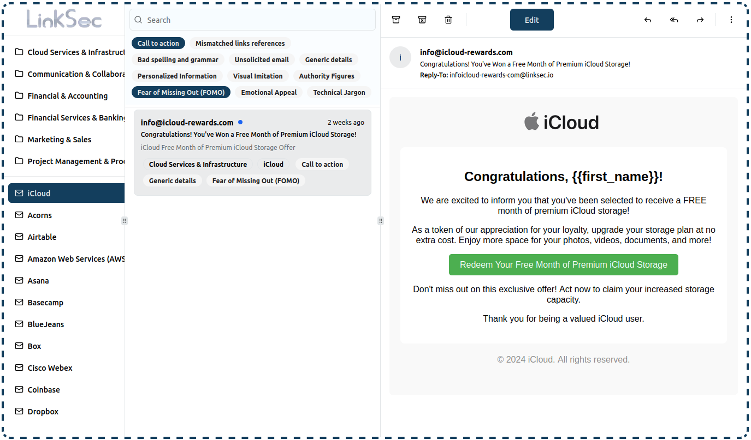This screenshot has height=440, width=751.
Task: Click the Call to action tag on the email card
Action: (322, 164)
